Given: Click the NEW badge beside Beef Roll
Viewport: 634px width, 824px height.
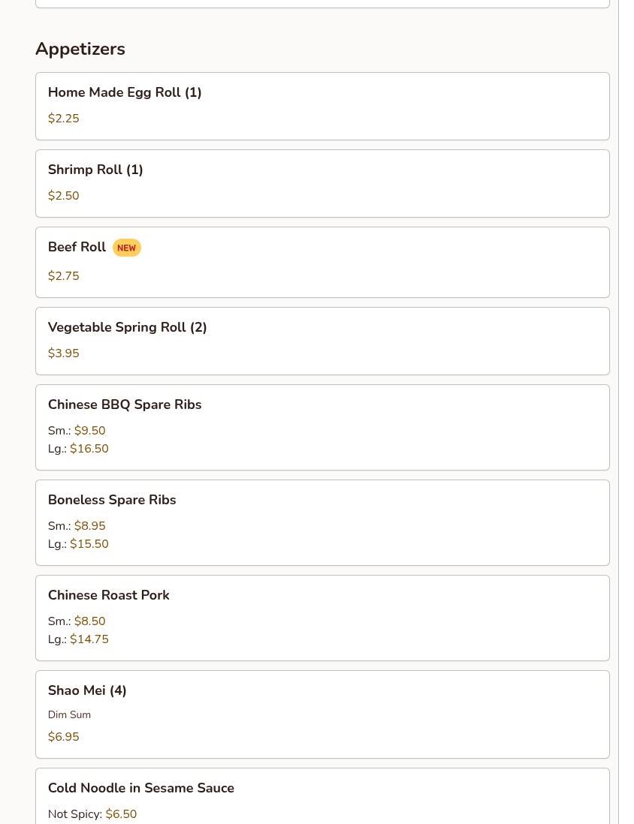Looking at the screenshot, I should tap(127, 248).
